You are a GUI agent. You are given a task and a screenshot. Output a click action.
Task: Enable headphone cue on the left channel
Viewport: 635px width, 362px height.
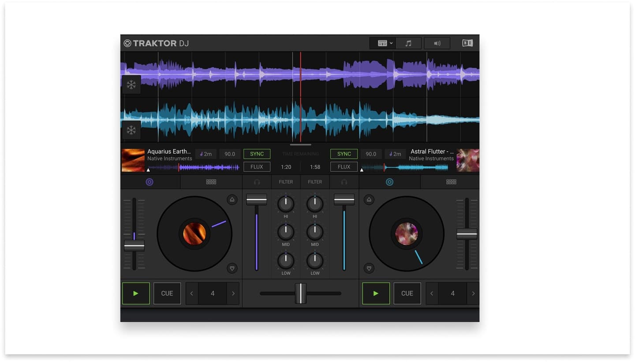257,181
